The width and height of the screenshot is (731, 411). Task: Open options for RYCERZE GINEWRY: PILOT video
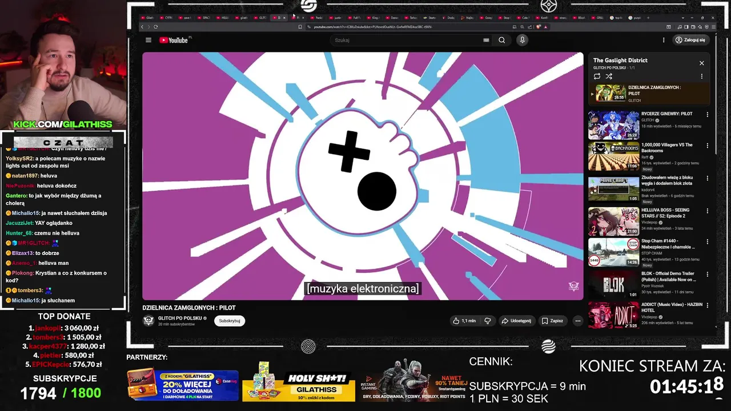708,114
